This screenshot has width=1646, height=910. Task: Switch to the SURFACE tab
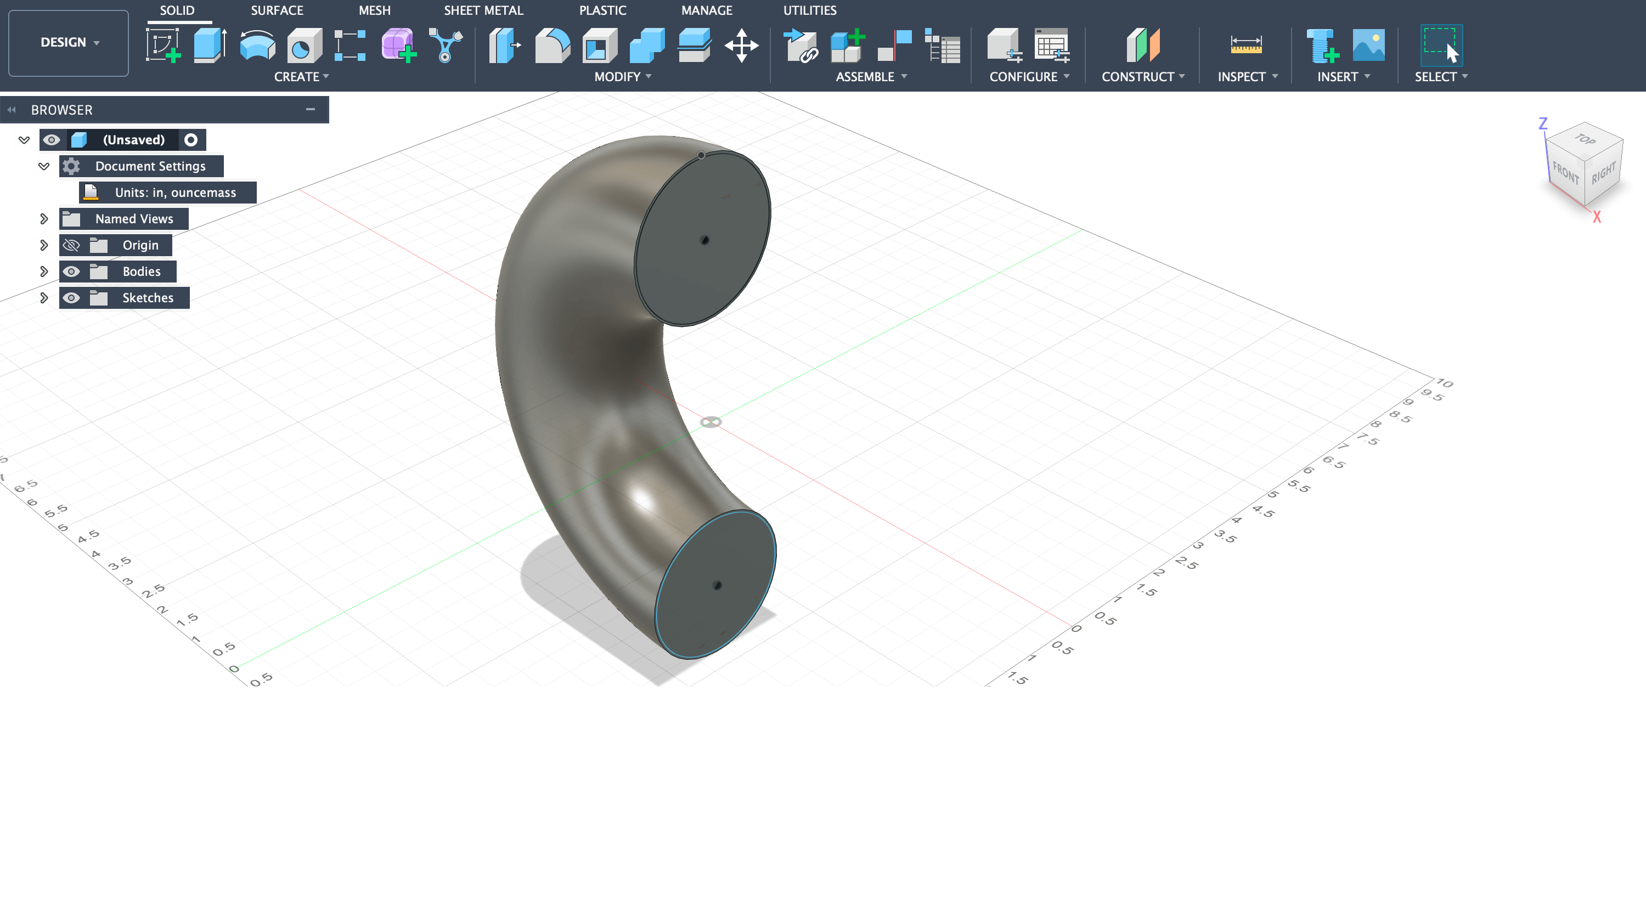click(276, 10)
